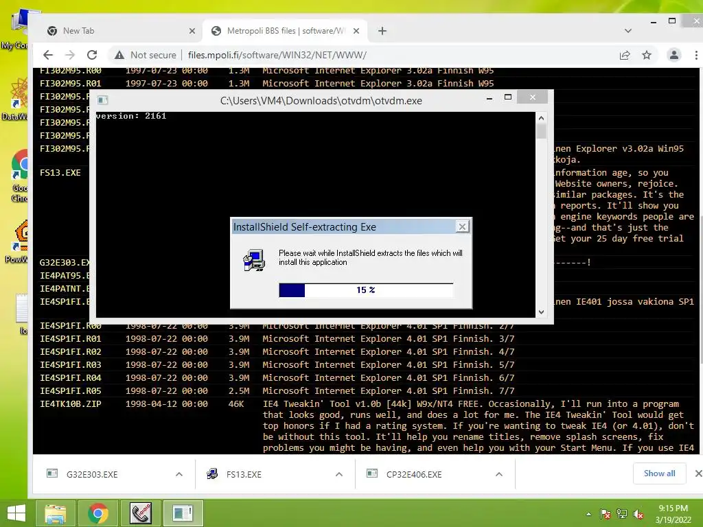Screen dimensions: 703x527
Task: Click IE4TK10B.ZIP file link
Action: pyautogui.click(x=71, y=403)
